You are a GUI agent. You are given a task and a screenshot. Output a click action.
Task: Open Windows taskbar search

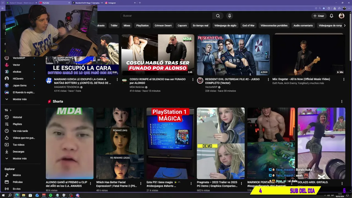point(10,195)
